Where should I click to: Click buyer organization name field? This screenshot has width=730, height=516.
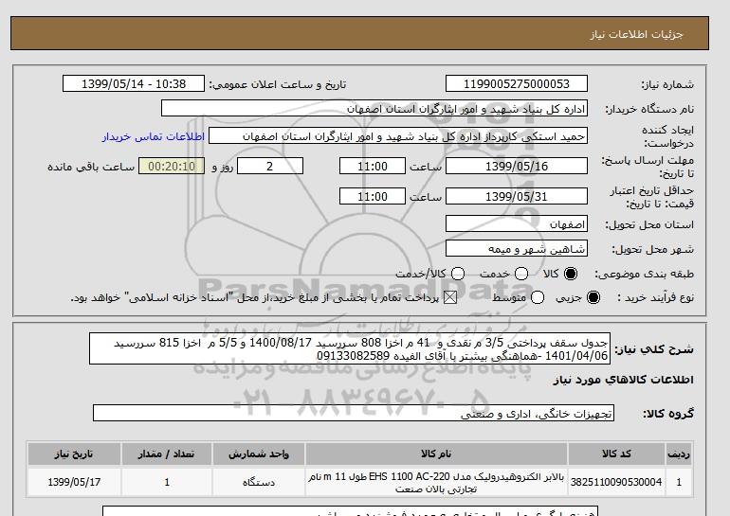pyautogui.click(x=374, y=108)
